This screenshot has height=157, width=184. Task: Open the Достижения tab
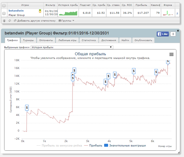(109, 40)
